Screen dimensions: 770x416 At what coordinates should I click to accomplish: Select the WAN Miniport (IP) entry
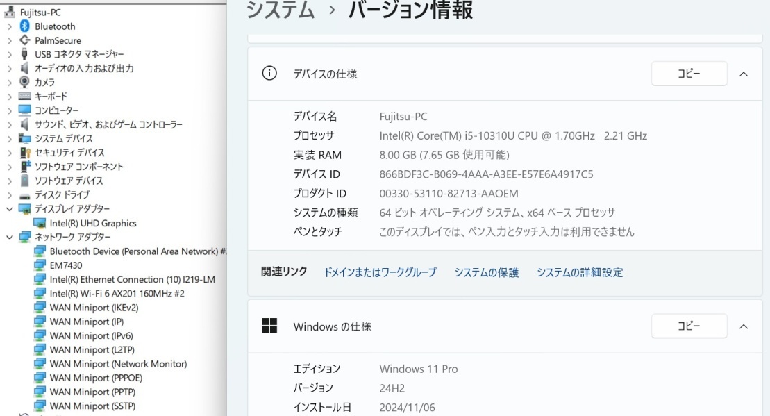86,322
